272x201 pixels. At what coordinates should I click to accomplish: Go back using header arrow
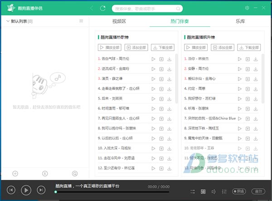click(92, 8)
